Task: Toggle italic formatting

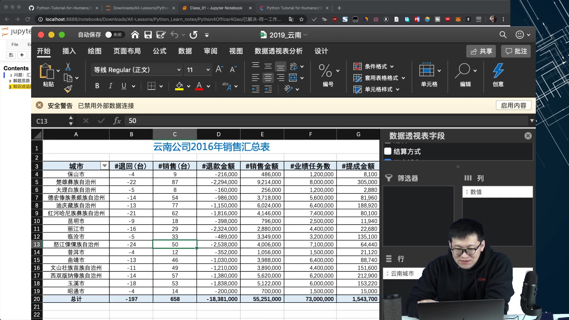Action: 110,86
